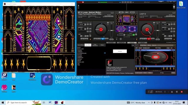Turn right deck sampler volume knob
Viewport: 188px width, 105px height.
click(172, 29)
